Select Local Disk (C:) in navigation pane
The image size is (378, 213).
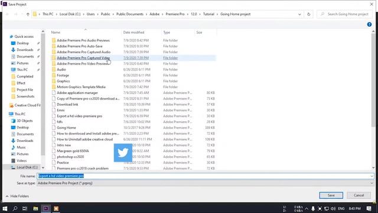(27, 167)
